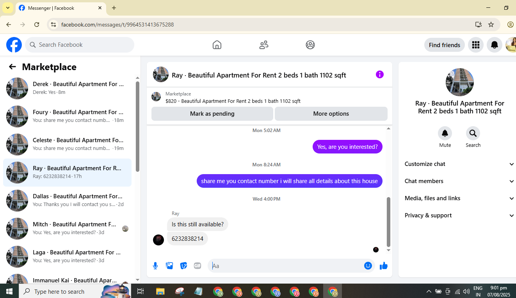Bookmark this page with the star
Screen dimensions: 516x298
click(491, 25)
